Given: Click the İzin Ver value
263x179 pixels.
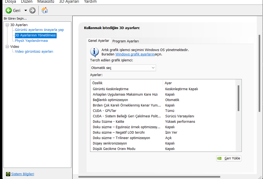Looking at the screenshot, I should pyautogui.click(x=171, y=133).
